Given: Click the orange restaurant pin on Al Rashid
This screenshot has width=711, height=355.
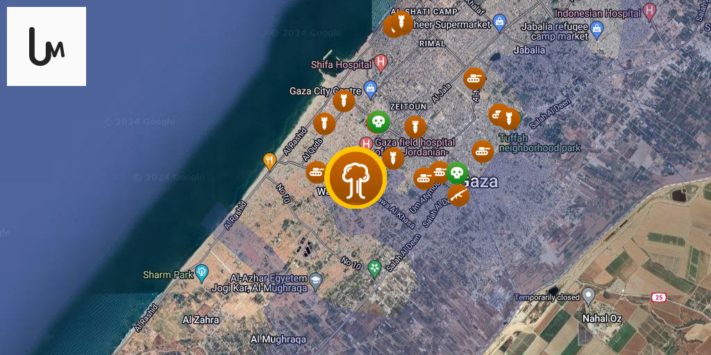Looking at the screenshot, I should click(270, 161).
